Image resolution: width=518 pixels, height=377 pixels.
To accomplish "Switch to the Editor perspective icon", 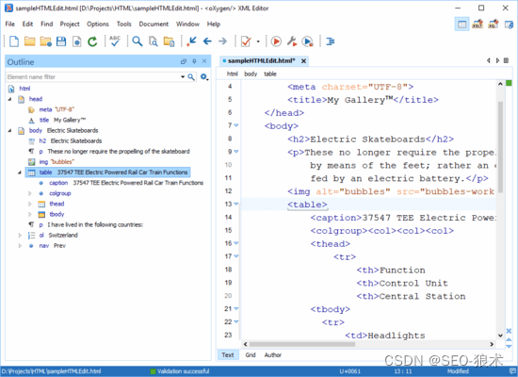I will coord(461,25).
